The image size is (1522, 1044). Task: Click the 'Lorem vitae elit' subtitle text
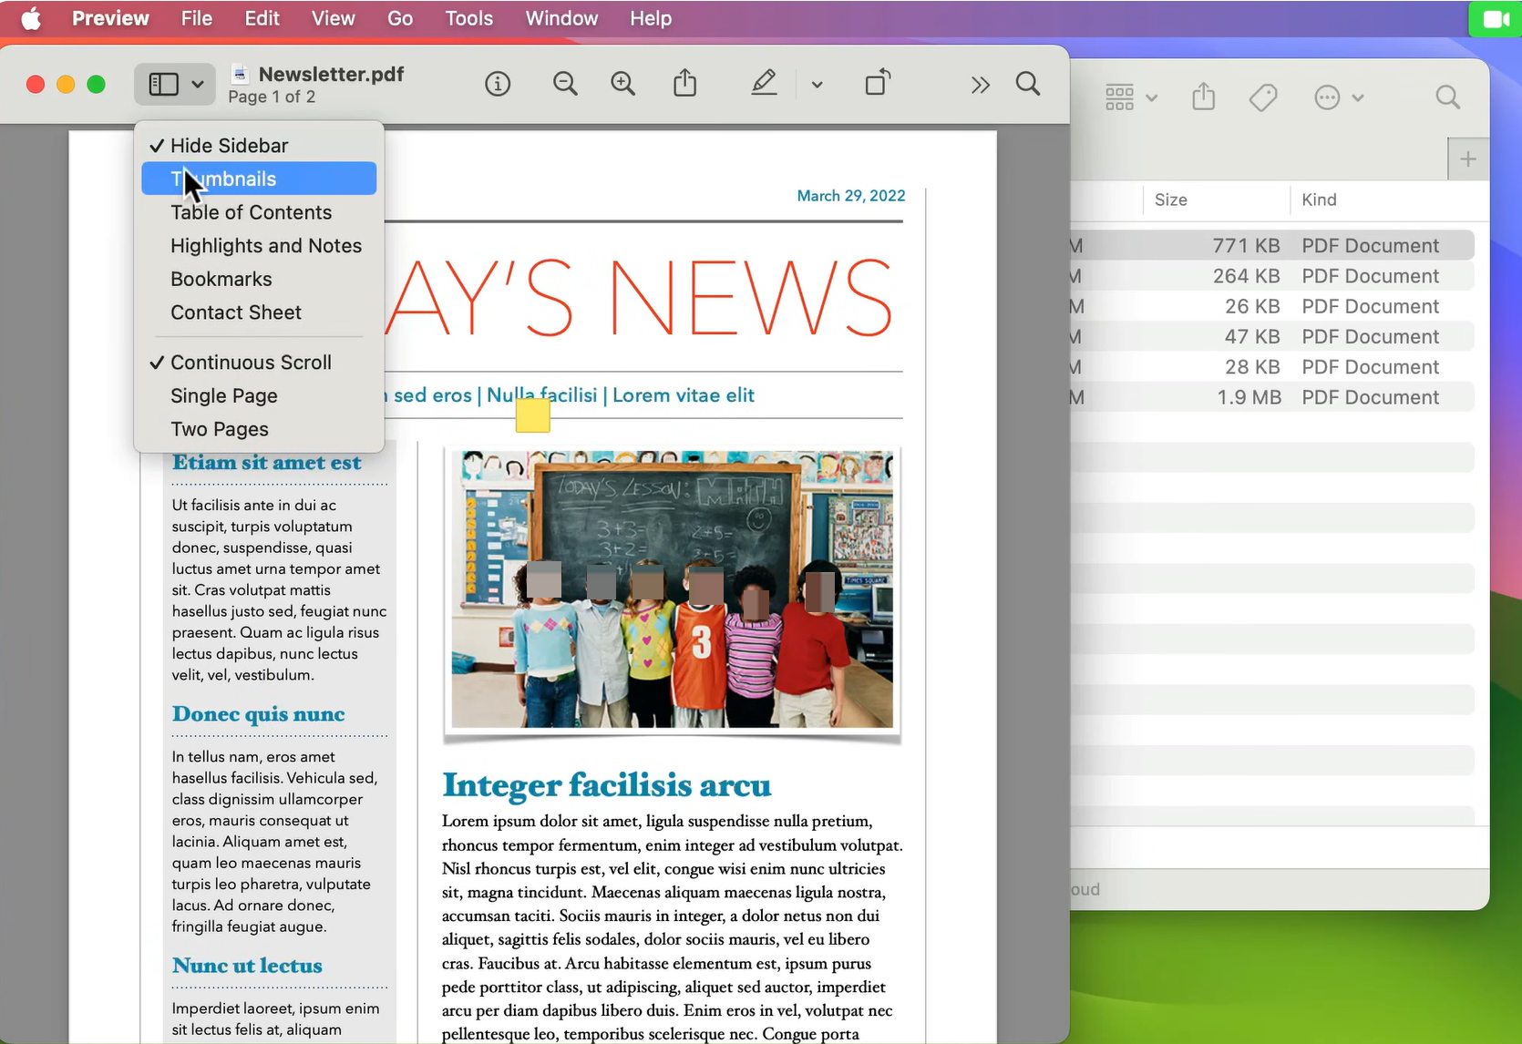point(684,395)
